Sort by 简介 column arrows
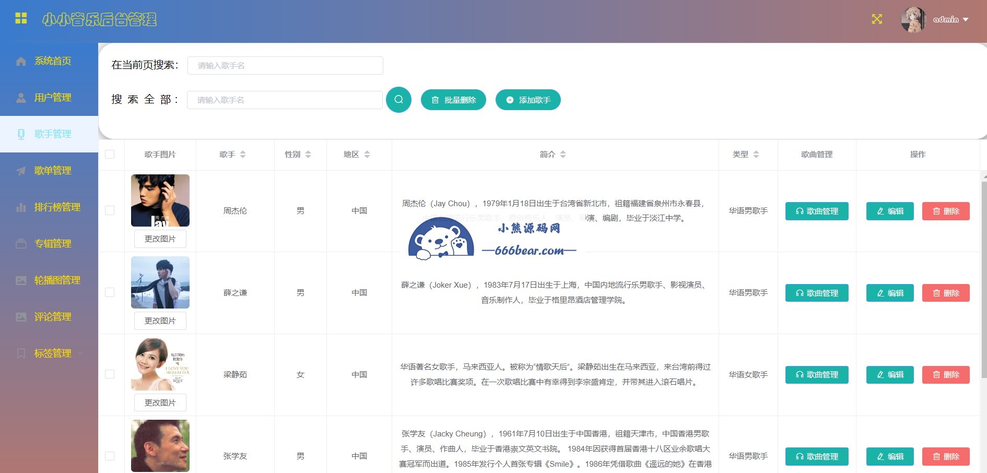Screen dimensions: 987x473 pos(563,155)
